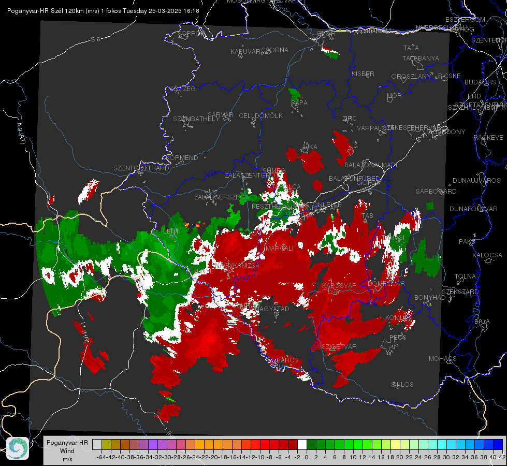Viewport: 507px width, 466px height.
Task: Select the KAPOSVAR city label
Action: (339, 285)
